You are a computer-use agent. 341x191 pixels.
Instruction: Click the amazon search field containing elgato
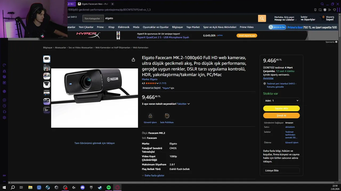[x=181, y=18]
